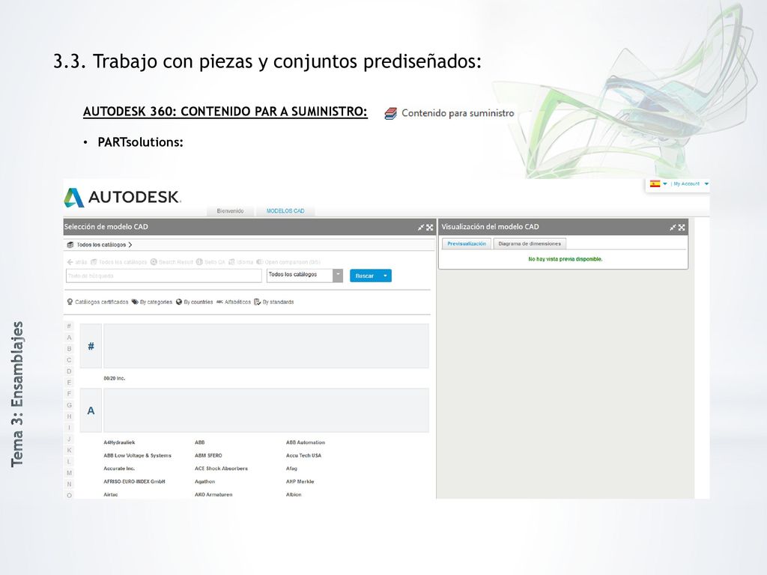The image size is (767, 575).
Task: Filter catalogs By standards
Action: (274, 302)
